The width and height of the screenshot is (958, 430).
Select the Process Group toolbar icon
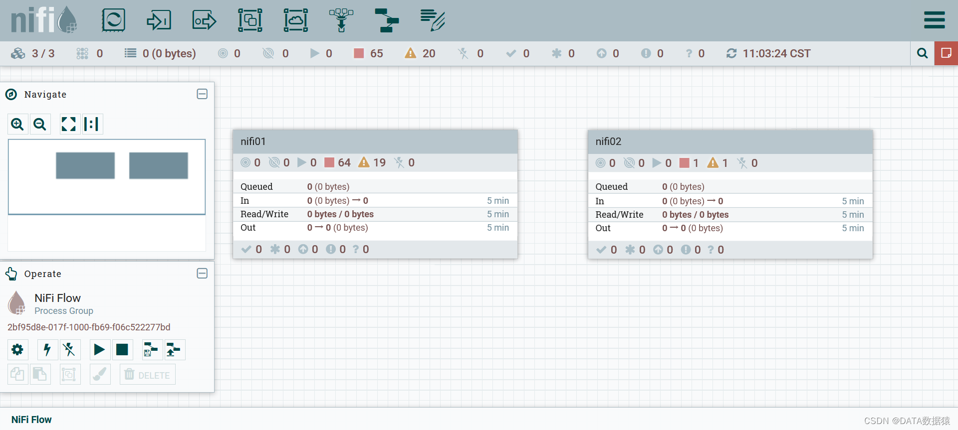pyautogui.click(x=250, y=20)
